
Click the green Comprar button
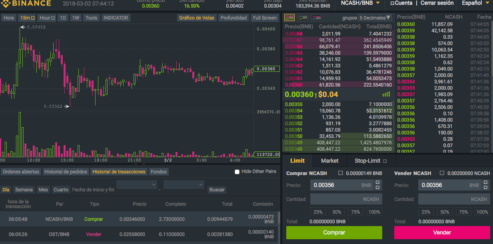[334, 232]
